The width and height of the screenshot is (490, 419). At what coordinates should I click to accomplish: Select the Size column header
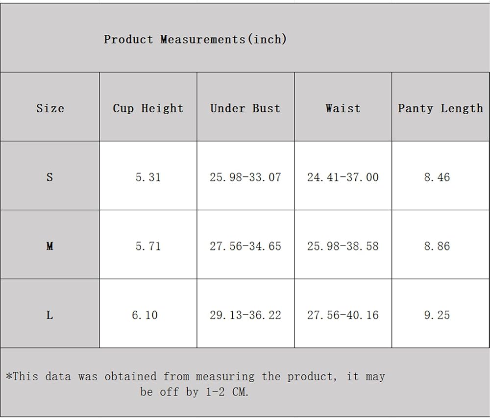[50, 108]
